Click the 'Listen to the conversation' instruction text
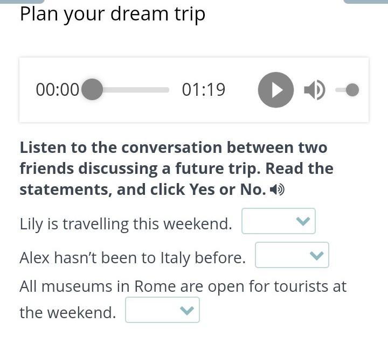 point(176,169)
